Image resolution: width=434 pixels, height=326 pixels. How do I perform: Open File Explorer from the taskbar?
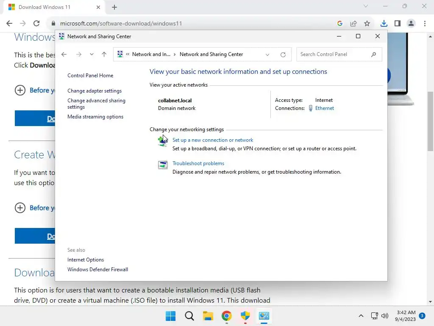pos(208,316)
